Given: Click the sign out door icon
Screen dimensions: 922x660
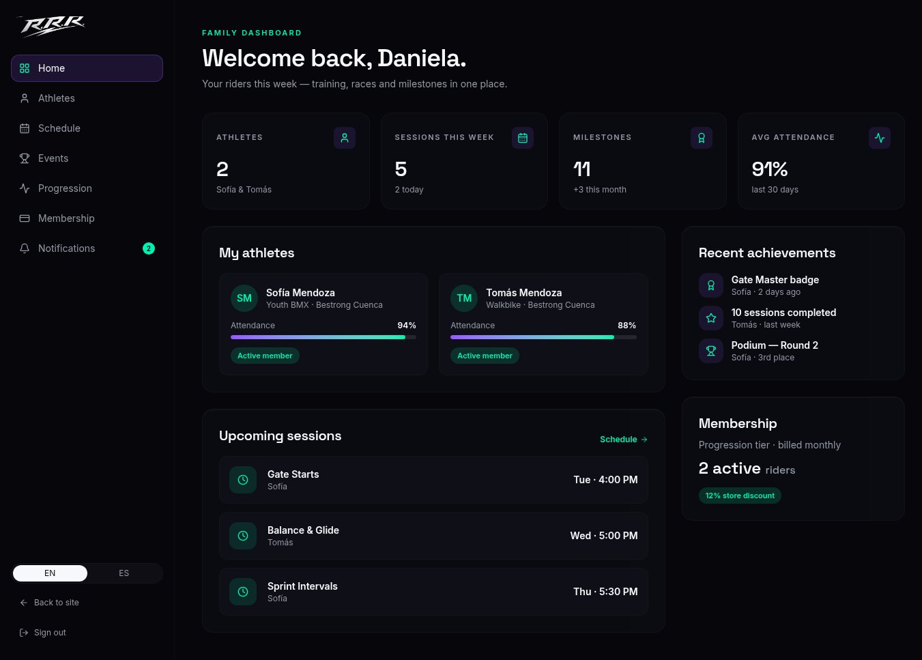Looking at the screenshot, I should coord(24,633).
